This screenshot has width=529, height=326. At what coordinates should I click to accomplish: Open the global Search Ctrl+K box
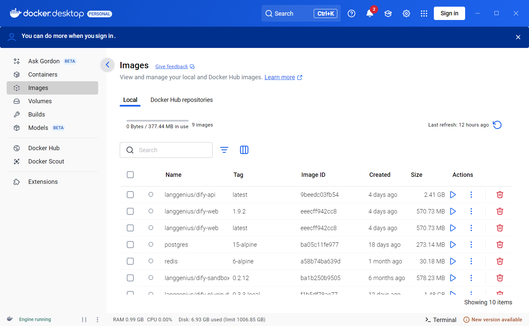pos(301,13)
